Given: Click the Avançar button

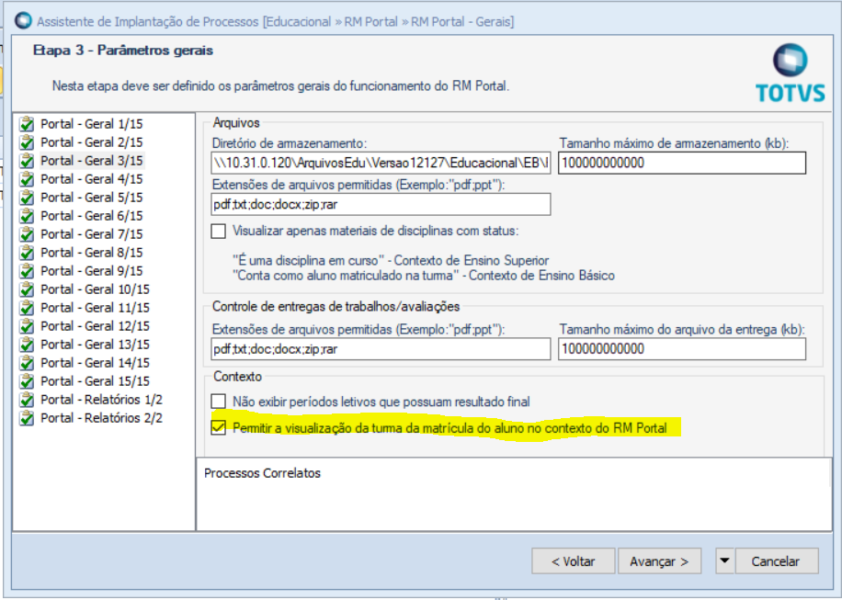Looking at the screenshot, I should (x=659, y=561).
